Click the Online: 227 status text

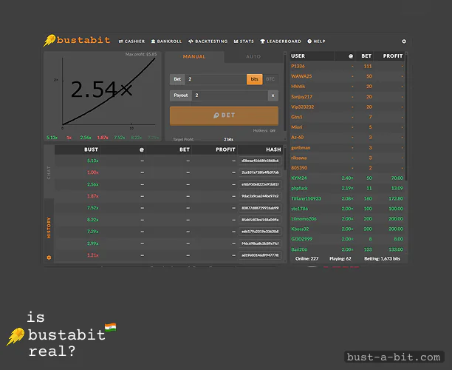pos(307,259)
